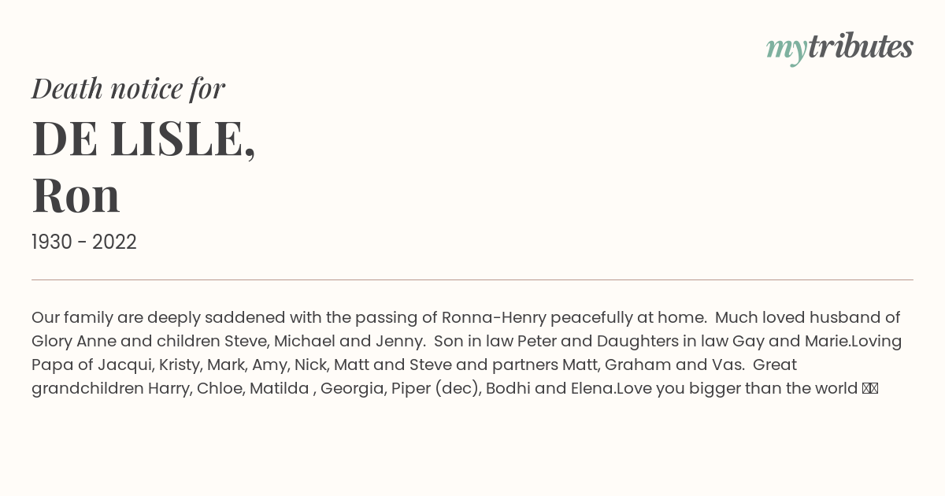The image size is (945, 496).
Task: Click the mytributes logo
Action: point(839,49)
